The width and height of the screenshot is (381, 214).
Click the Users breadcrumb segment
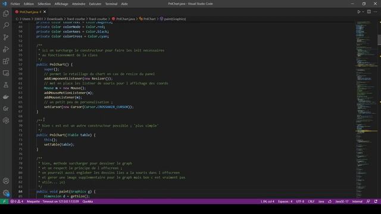pyautogui.click(x=26, y=19)
